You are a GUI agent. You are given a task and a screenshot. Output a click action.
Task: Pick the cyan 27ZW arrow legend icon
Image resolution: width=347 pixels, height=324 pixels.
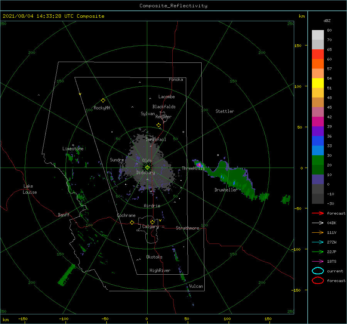[318, 242]
